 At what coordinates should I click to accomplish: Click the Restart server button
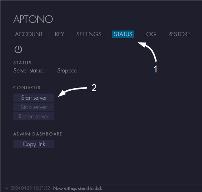click(34, 116)
